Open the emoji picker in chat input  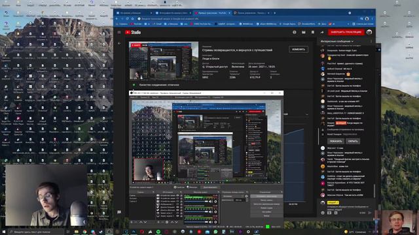(323, 213)
